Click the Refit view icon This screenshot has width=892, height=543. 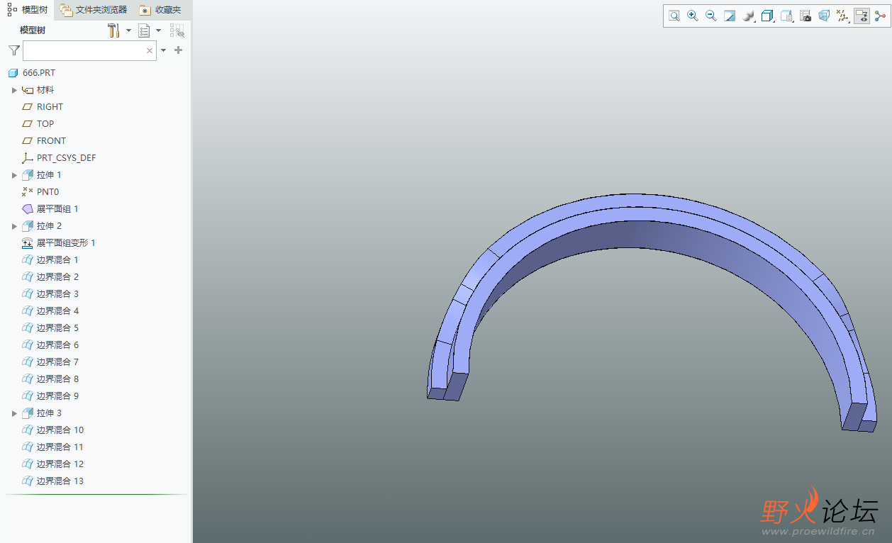[674, 16]
